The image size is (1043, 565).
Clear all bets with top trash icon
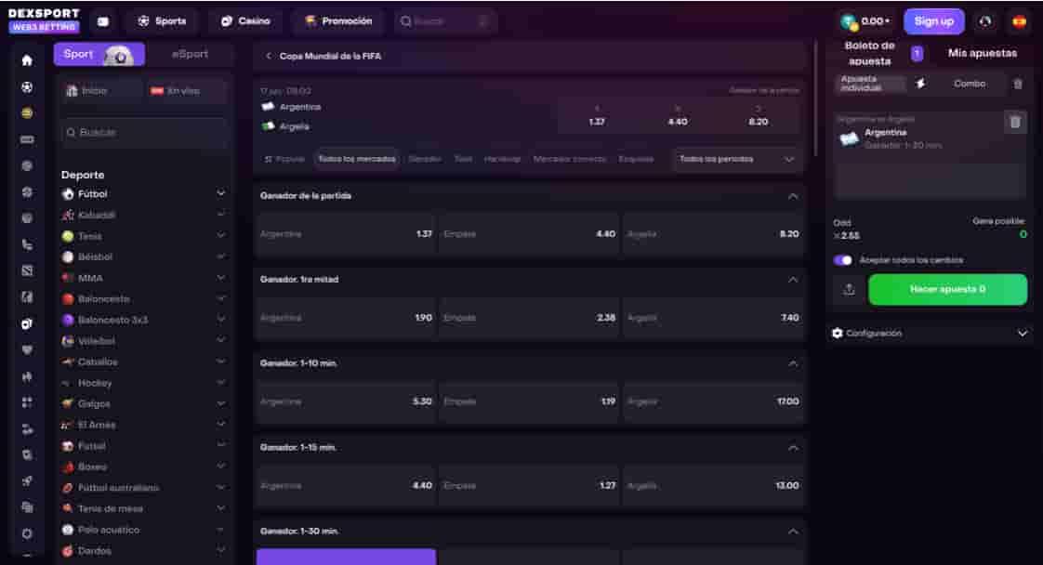point(1018,84)
